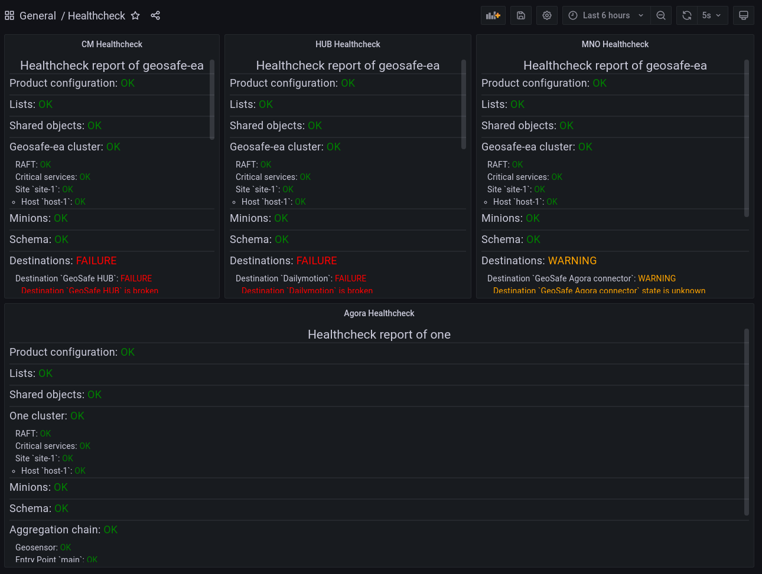Open the dashboards grid icon

coord(9,15)
